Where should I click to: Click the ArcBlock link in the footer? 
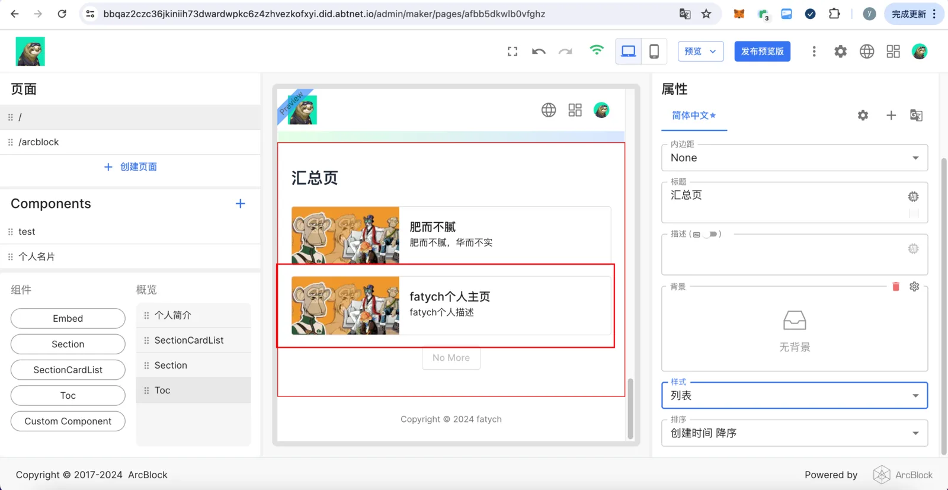coord(148,475)
